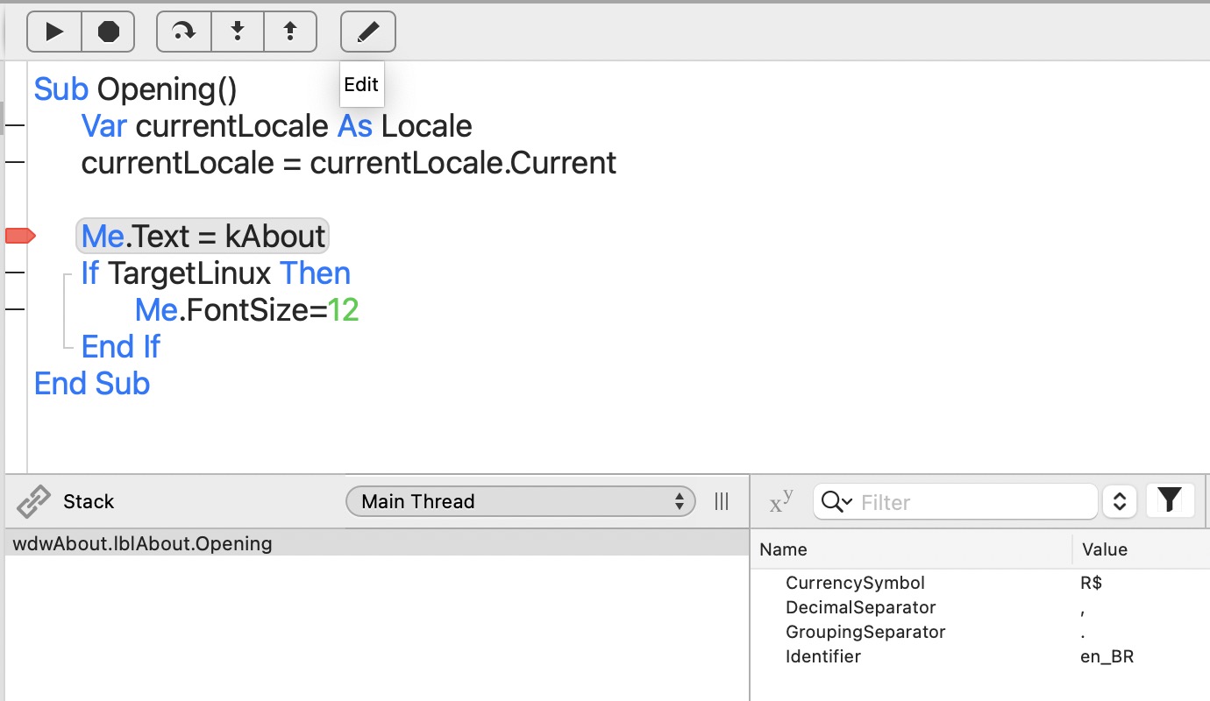Step into the method call
The height and width of the screenshot is (701, 1210).
(x=238, y=32)
